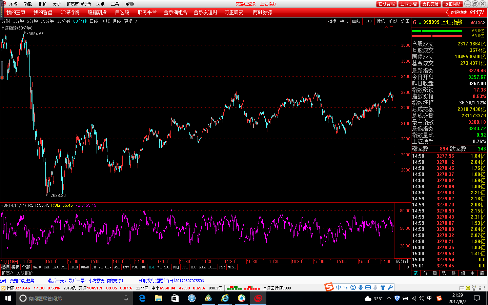The width and height of the screenshot is (488, 305).
Task: Open the 自选股 tab
Action: [x=122, y=12]
